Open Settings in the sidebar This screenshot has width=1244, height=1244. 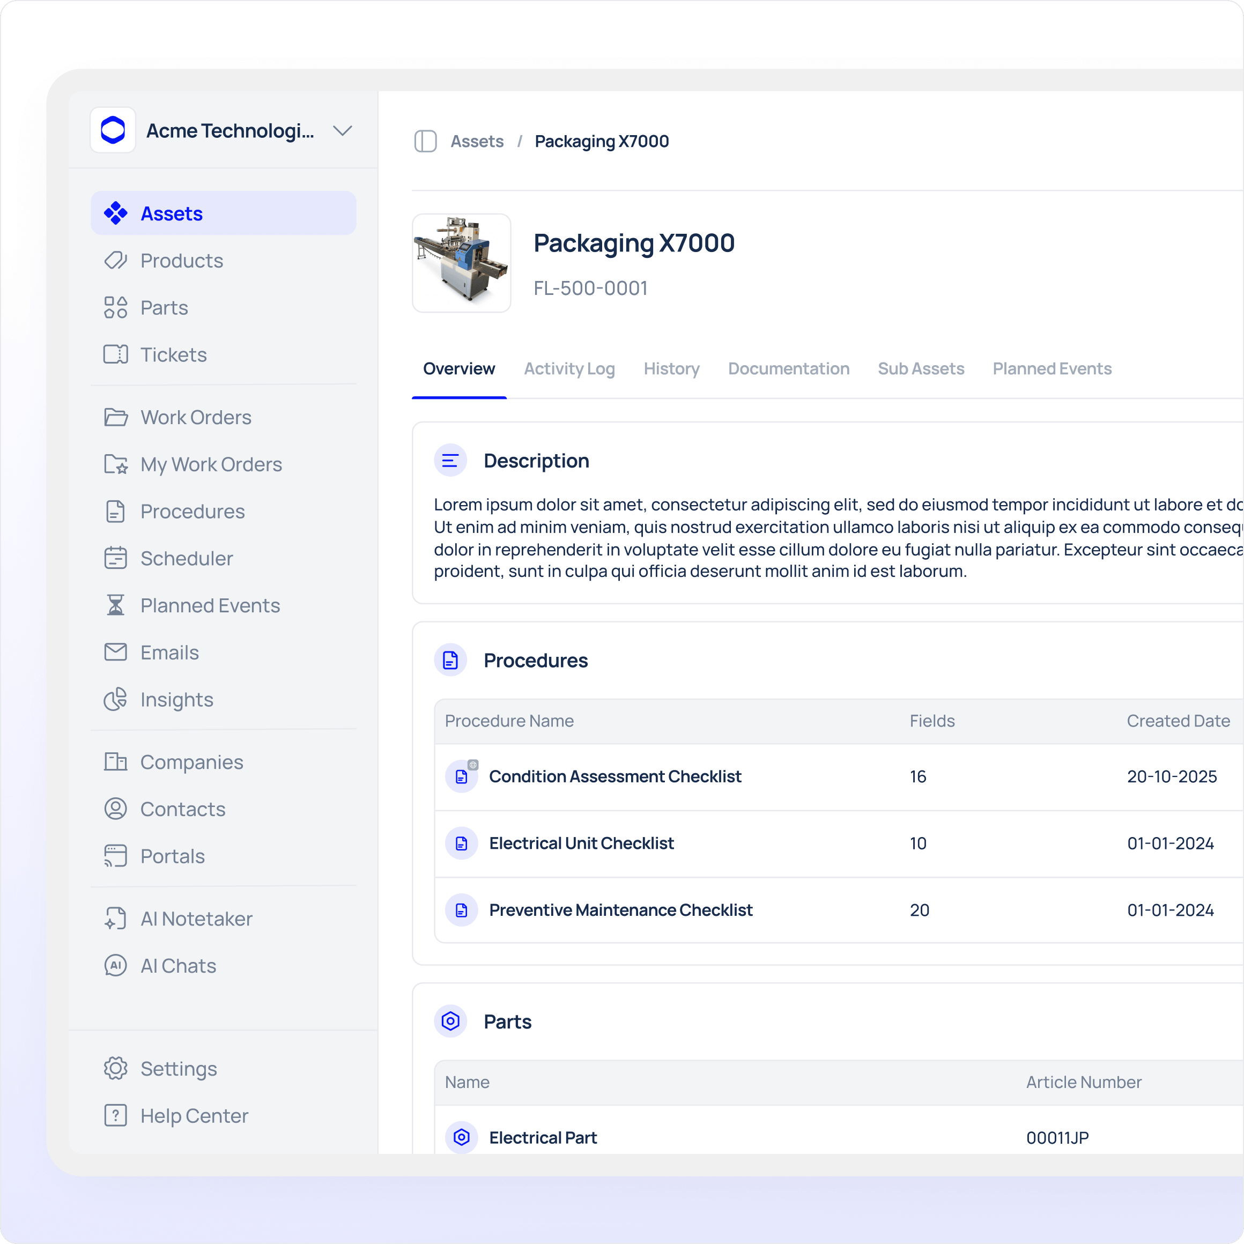[x=179, y=1069]
